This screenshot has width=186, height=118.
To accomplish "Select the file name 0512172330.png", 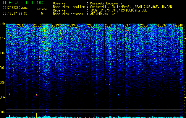I will point(15,8).
